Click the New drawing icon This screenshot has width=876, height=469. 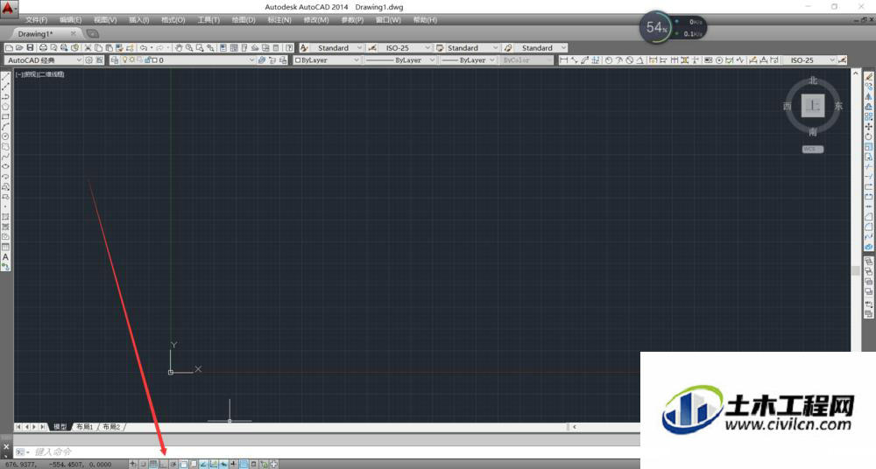[x=9, y=48]
